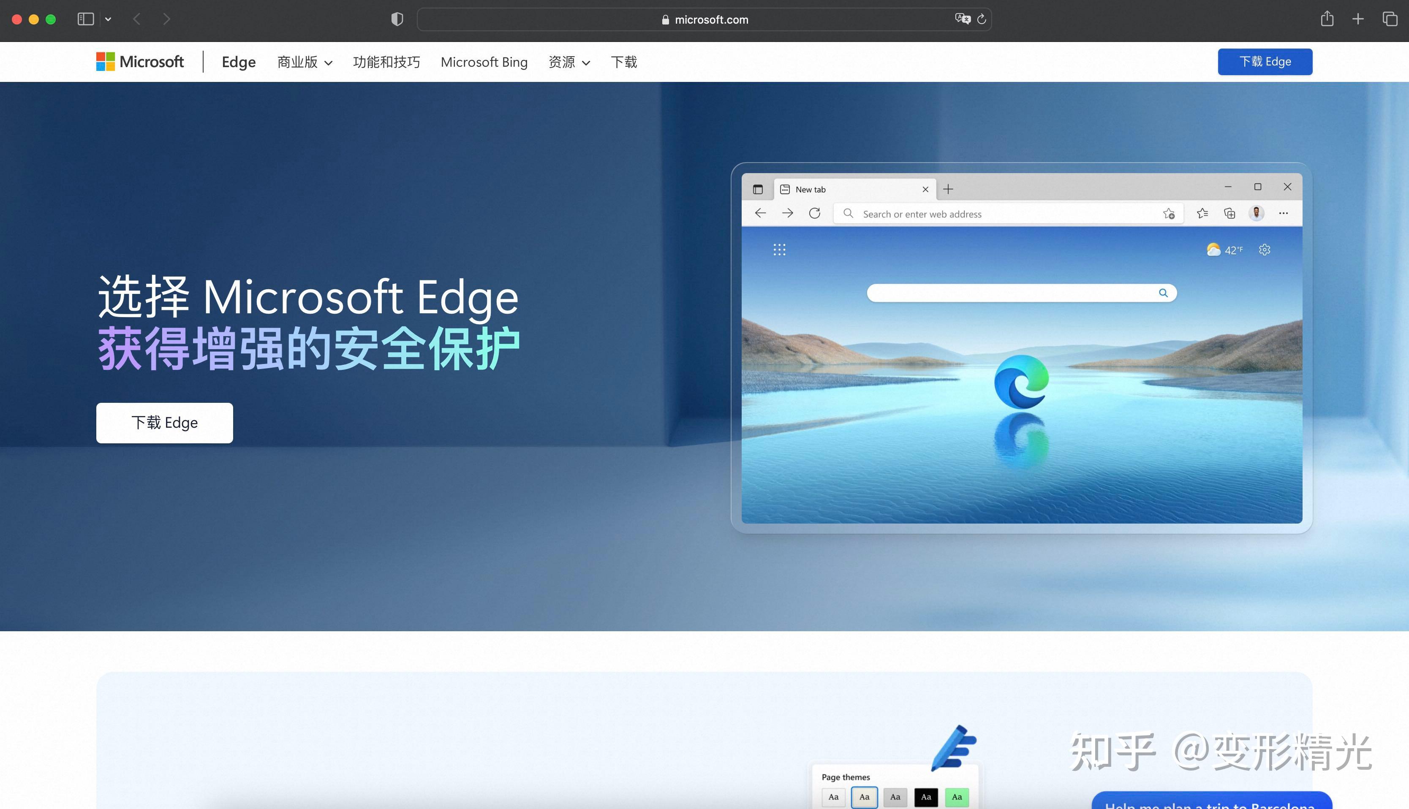Image resolution: width=1409 pixels, height=809 pixels.
Task: Click the blue 下载 Edge button
Action: click(1265, 62)
